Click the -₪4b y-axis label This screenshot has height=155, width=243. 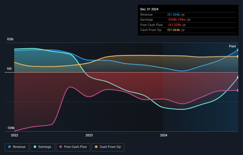pos(11,128)
